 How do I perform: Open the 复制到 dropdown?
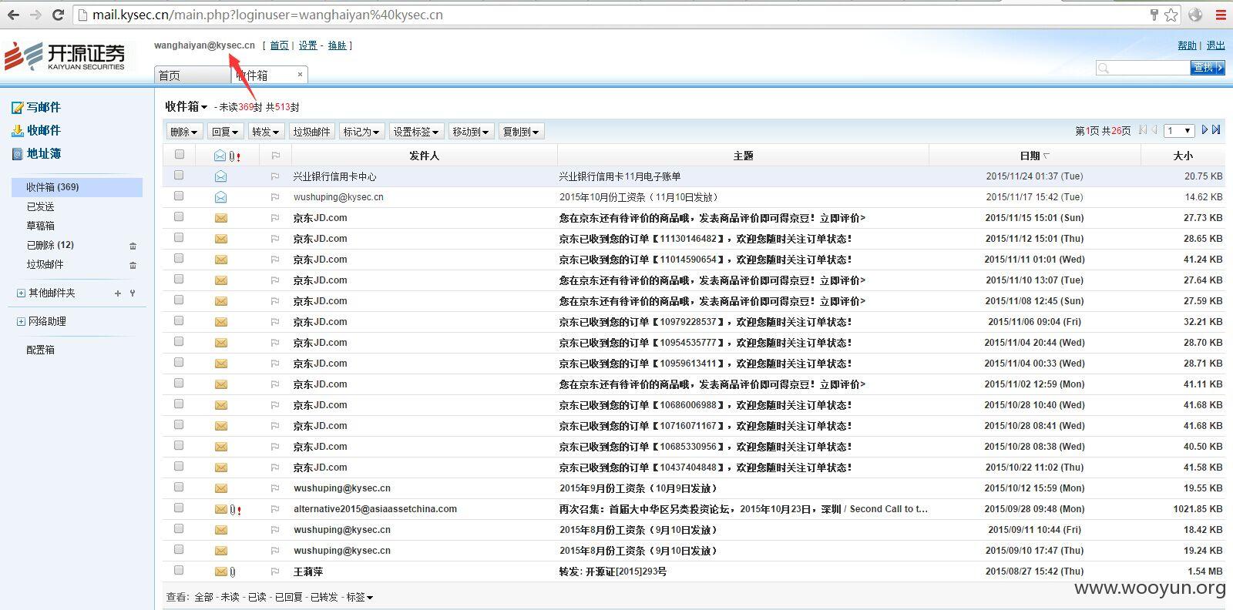pos(521,132)
